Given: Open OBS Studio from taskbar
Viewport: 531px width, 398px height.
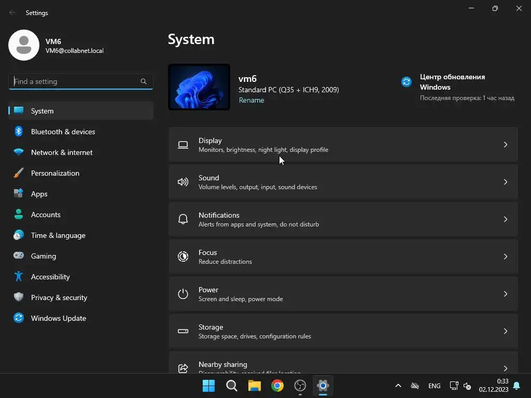Looking at the screenshot, I should click(300, 386).
